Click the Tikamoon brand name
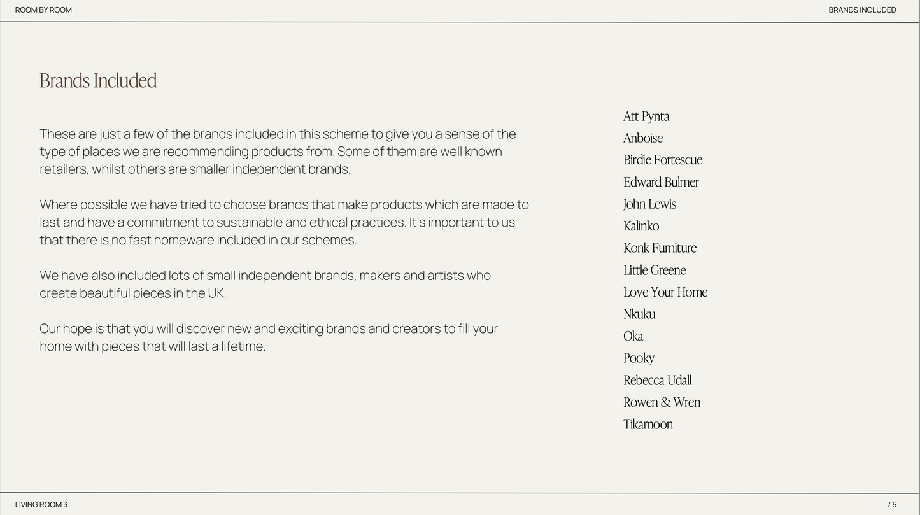This screenshot has height=515, width=920. click(648, 425)
